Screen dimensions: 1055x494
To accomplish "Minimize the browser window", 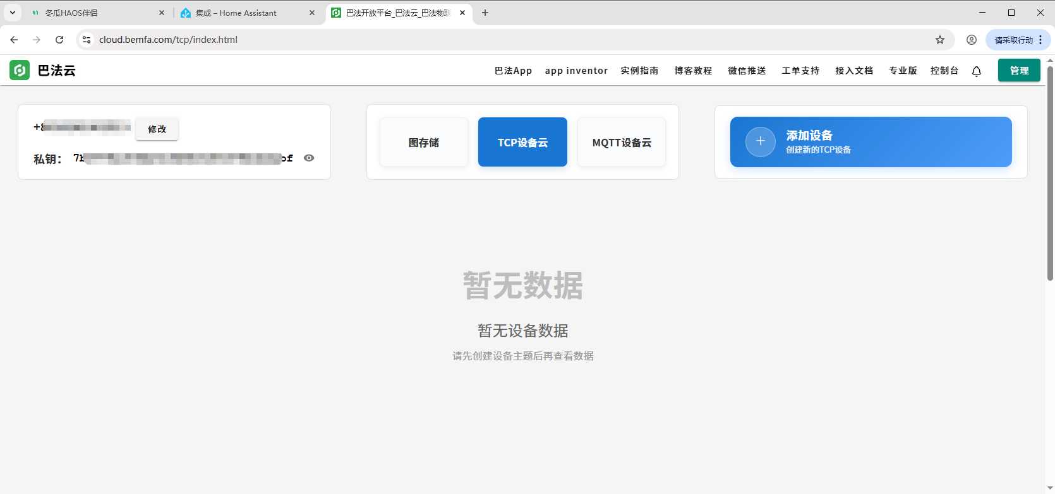I will (982, 13).
